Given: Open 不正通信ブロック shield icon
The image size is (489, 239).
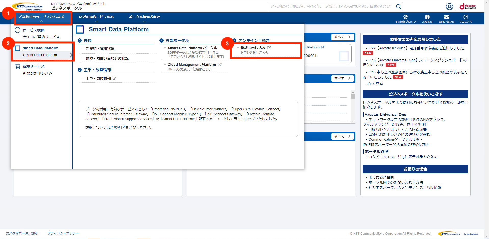Looking at the screenshot, I should 405,17.
